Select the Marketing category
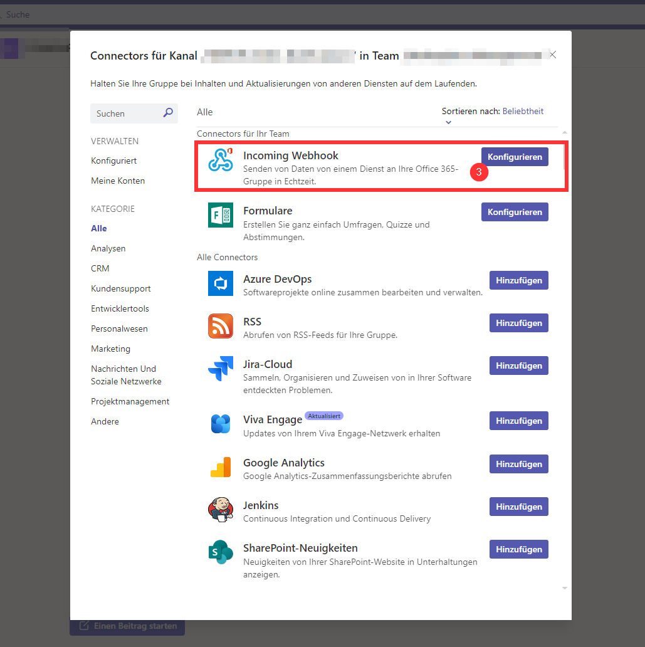This screenshot has width=645, height=647. coord(110,349)
